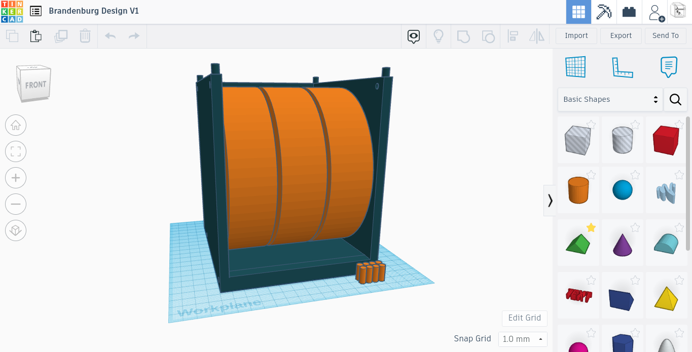Image resolution: width=692 pixels, height=352 pixels.
Task: Switch to Blocks mode with pickaxe icon
Action: point(603,11)
